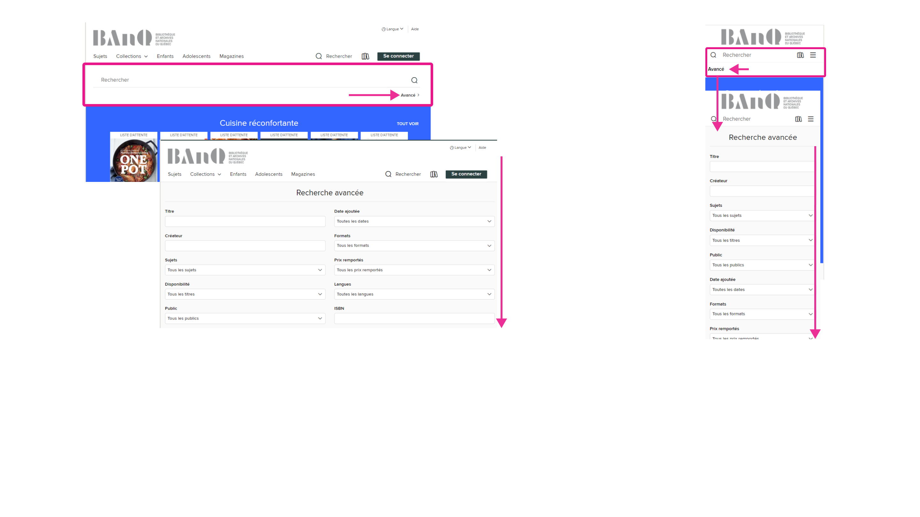920x517 pixels.
Task: Click the 'Avancé' link in mobile search panel
Action: pyautogui.click(x=716, y=69)
